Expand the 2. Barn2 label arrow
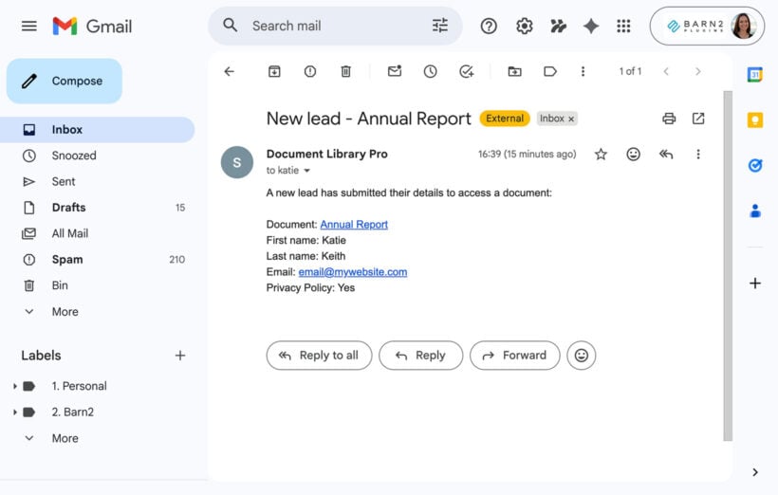This screenshot has height=495, width=778. tap(15, 412)
